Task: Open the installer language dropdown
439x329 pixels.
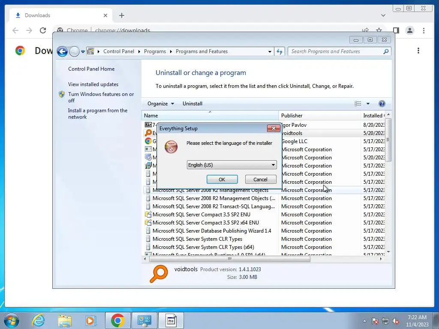Action: (232, 165)
